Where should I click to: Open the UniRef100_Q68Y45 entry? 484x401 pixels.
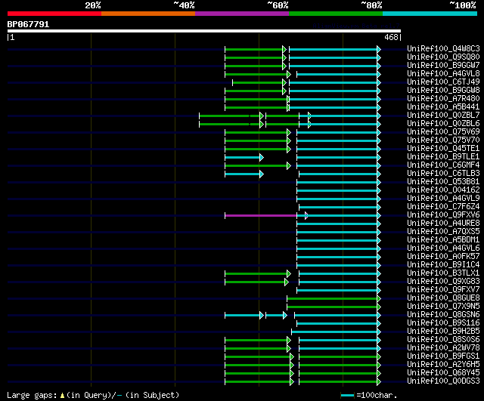point(443,373)
